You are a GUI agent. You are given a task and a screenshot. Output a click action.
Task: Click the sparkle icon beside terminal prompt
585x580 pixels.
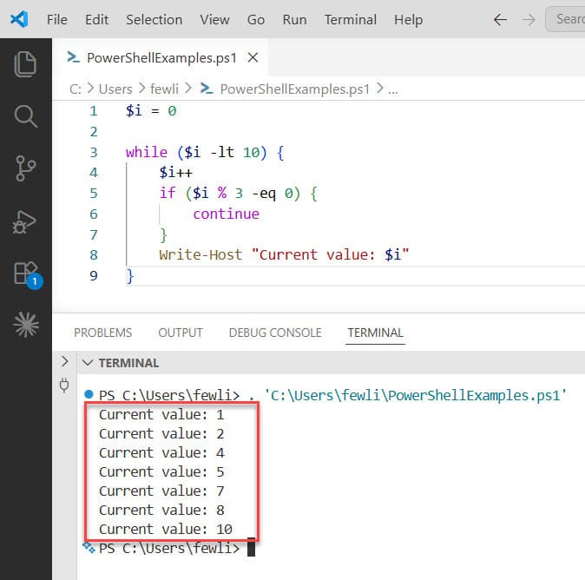point(89,548)
